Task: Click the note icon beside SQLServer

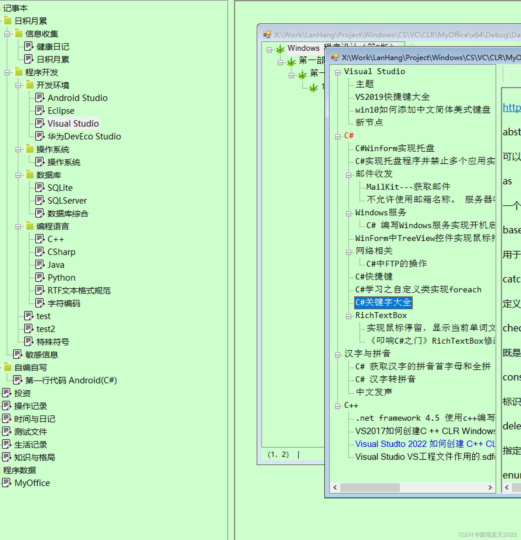Action: [x=40, y=200]
